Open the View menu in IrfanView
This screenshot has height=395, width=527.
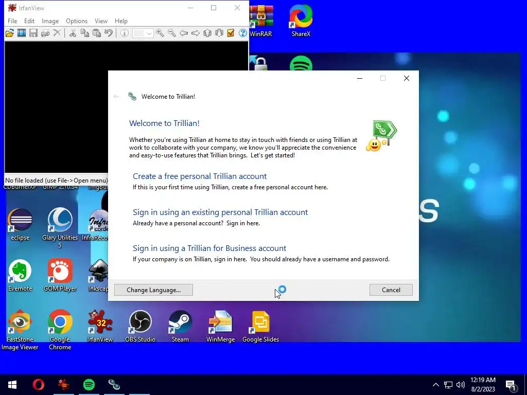[x=101, y=21]
